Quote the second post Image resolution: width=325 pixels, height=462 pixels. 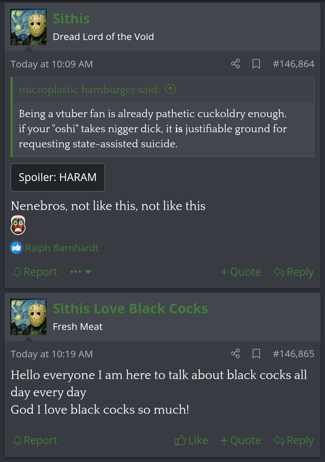240,440
